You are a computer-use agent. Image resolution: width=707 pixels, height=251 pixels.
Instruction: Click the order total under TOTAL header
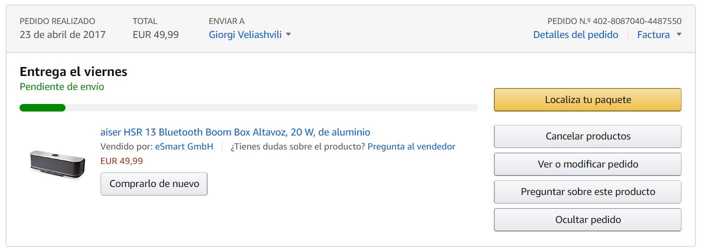click(x=156, y=35)
